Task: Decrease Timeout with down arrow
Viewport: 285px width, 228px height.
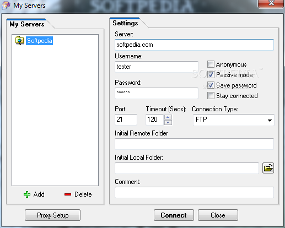Action: point(168,122)
